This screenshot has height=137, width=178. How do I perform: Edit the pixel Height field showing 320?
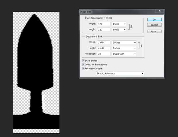(x=104, y=30)
